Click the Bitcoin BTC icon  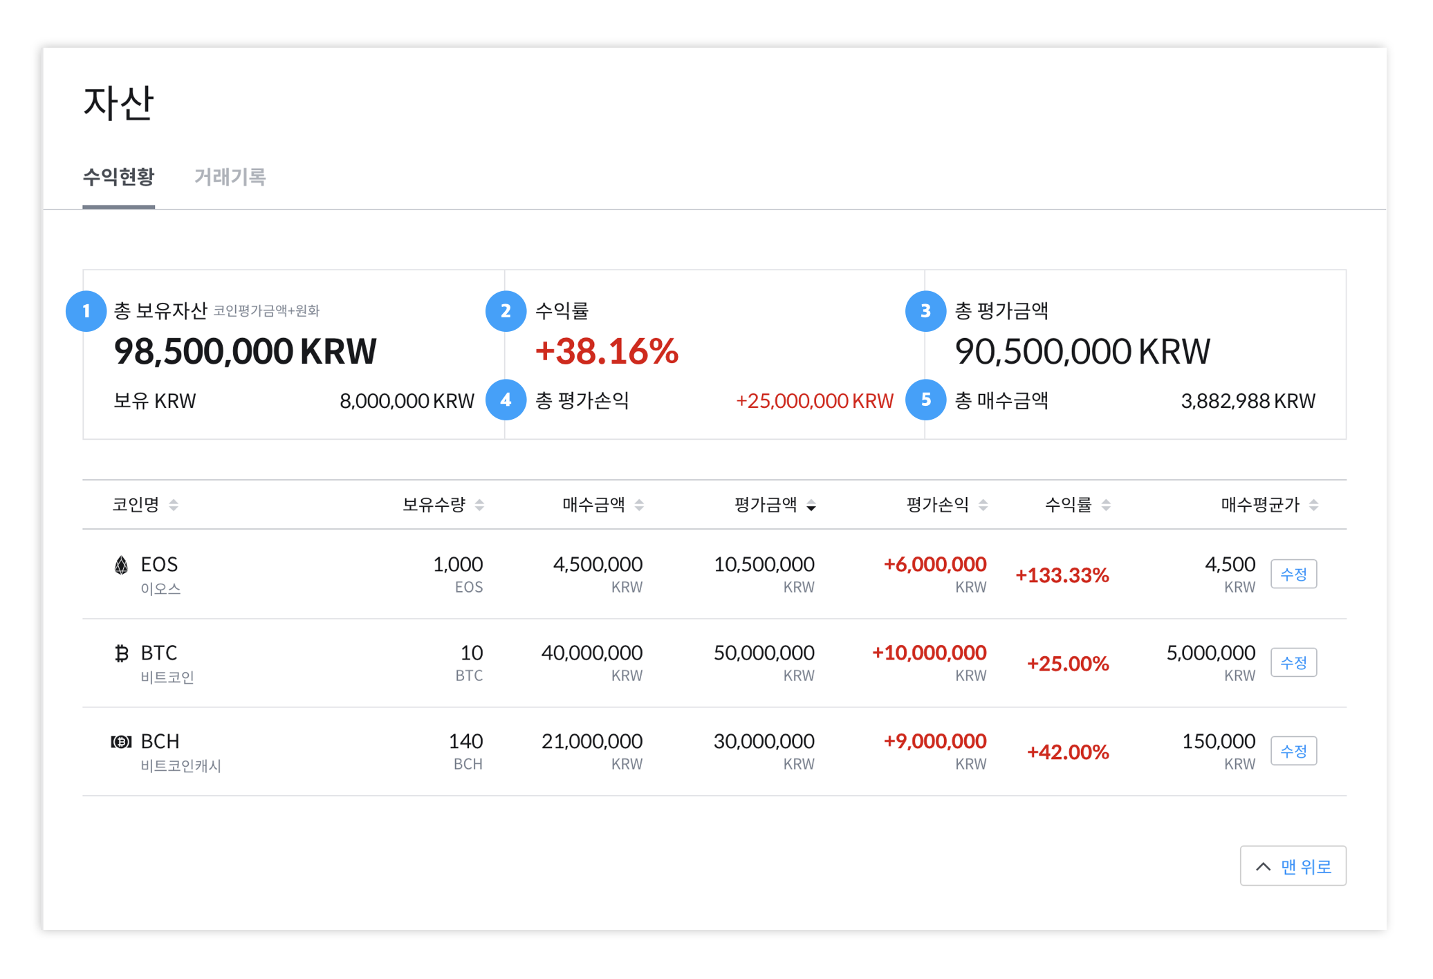(122, 653)
